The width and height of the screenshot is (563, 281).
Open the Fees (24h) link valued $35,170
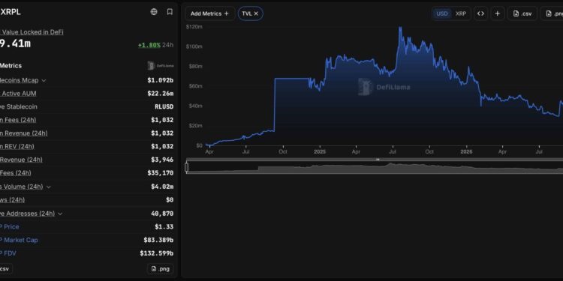16,173
